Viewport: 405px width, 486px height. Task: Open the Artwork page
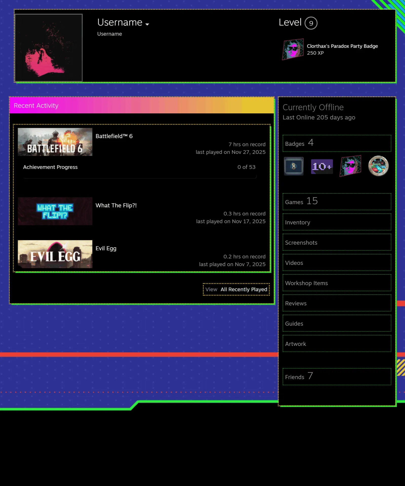tap(337, 343)
